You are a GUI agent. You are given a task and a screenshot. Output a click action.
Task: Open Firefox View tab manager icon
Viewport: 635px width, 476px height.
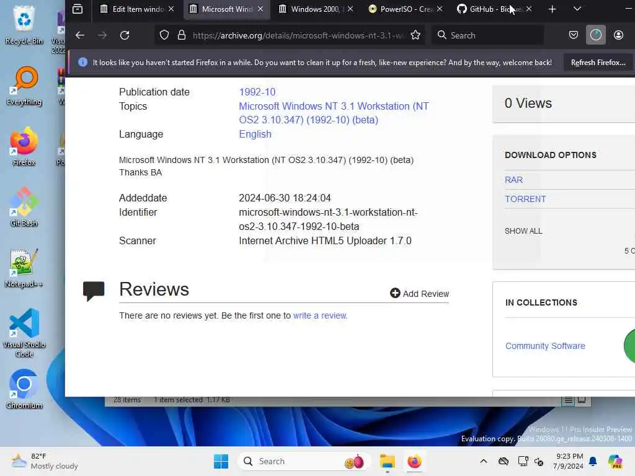pos(78,9)
